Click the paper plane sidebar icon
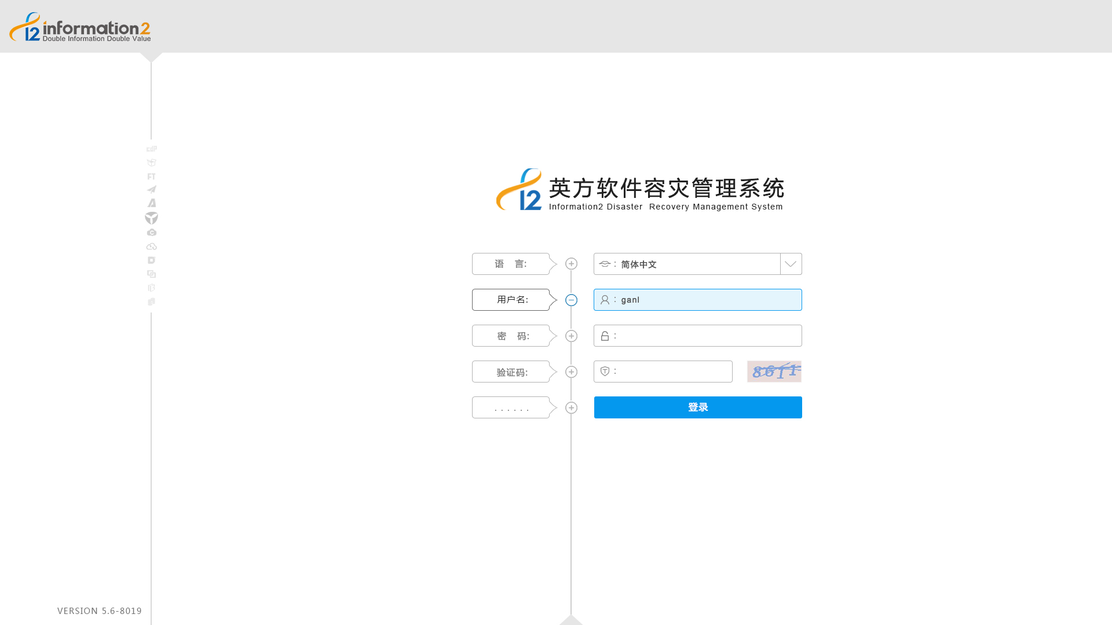 pos(152,189)
